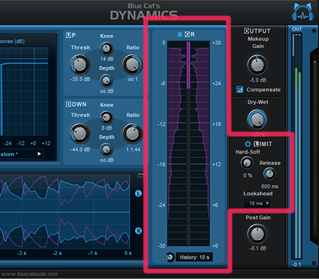Click the Hard-Soft value 0 %
The width and height of the screenshot is (319, 279).
pyautogui.click(x=248, y=175)
